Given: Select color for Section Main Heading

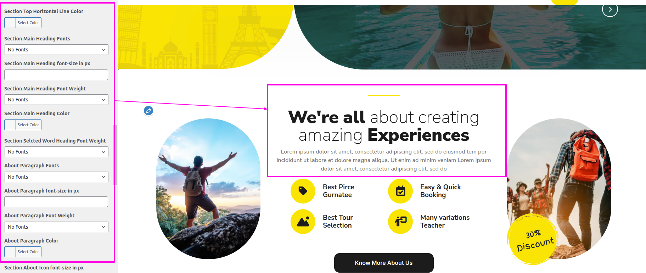Looking at the screenshot, I should 23,125.
